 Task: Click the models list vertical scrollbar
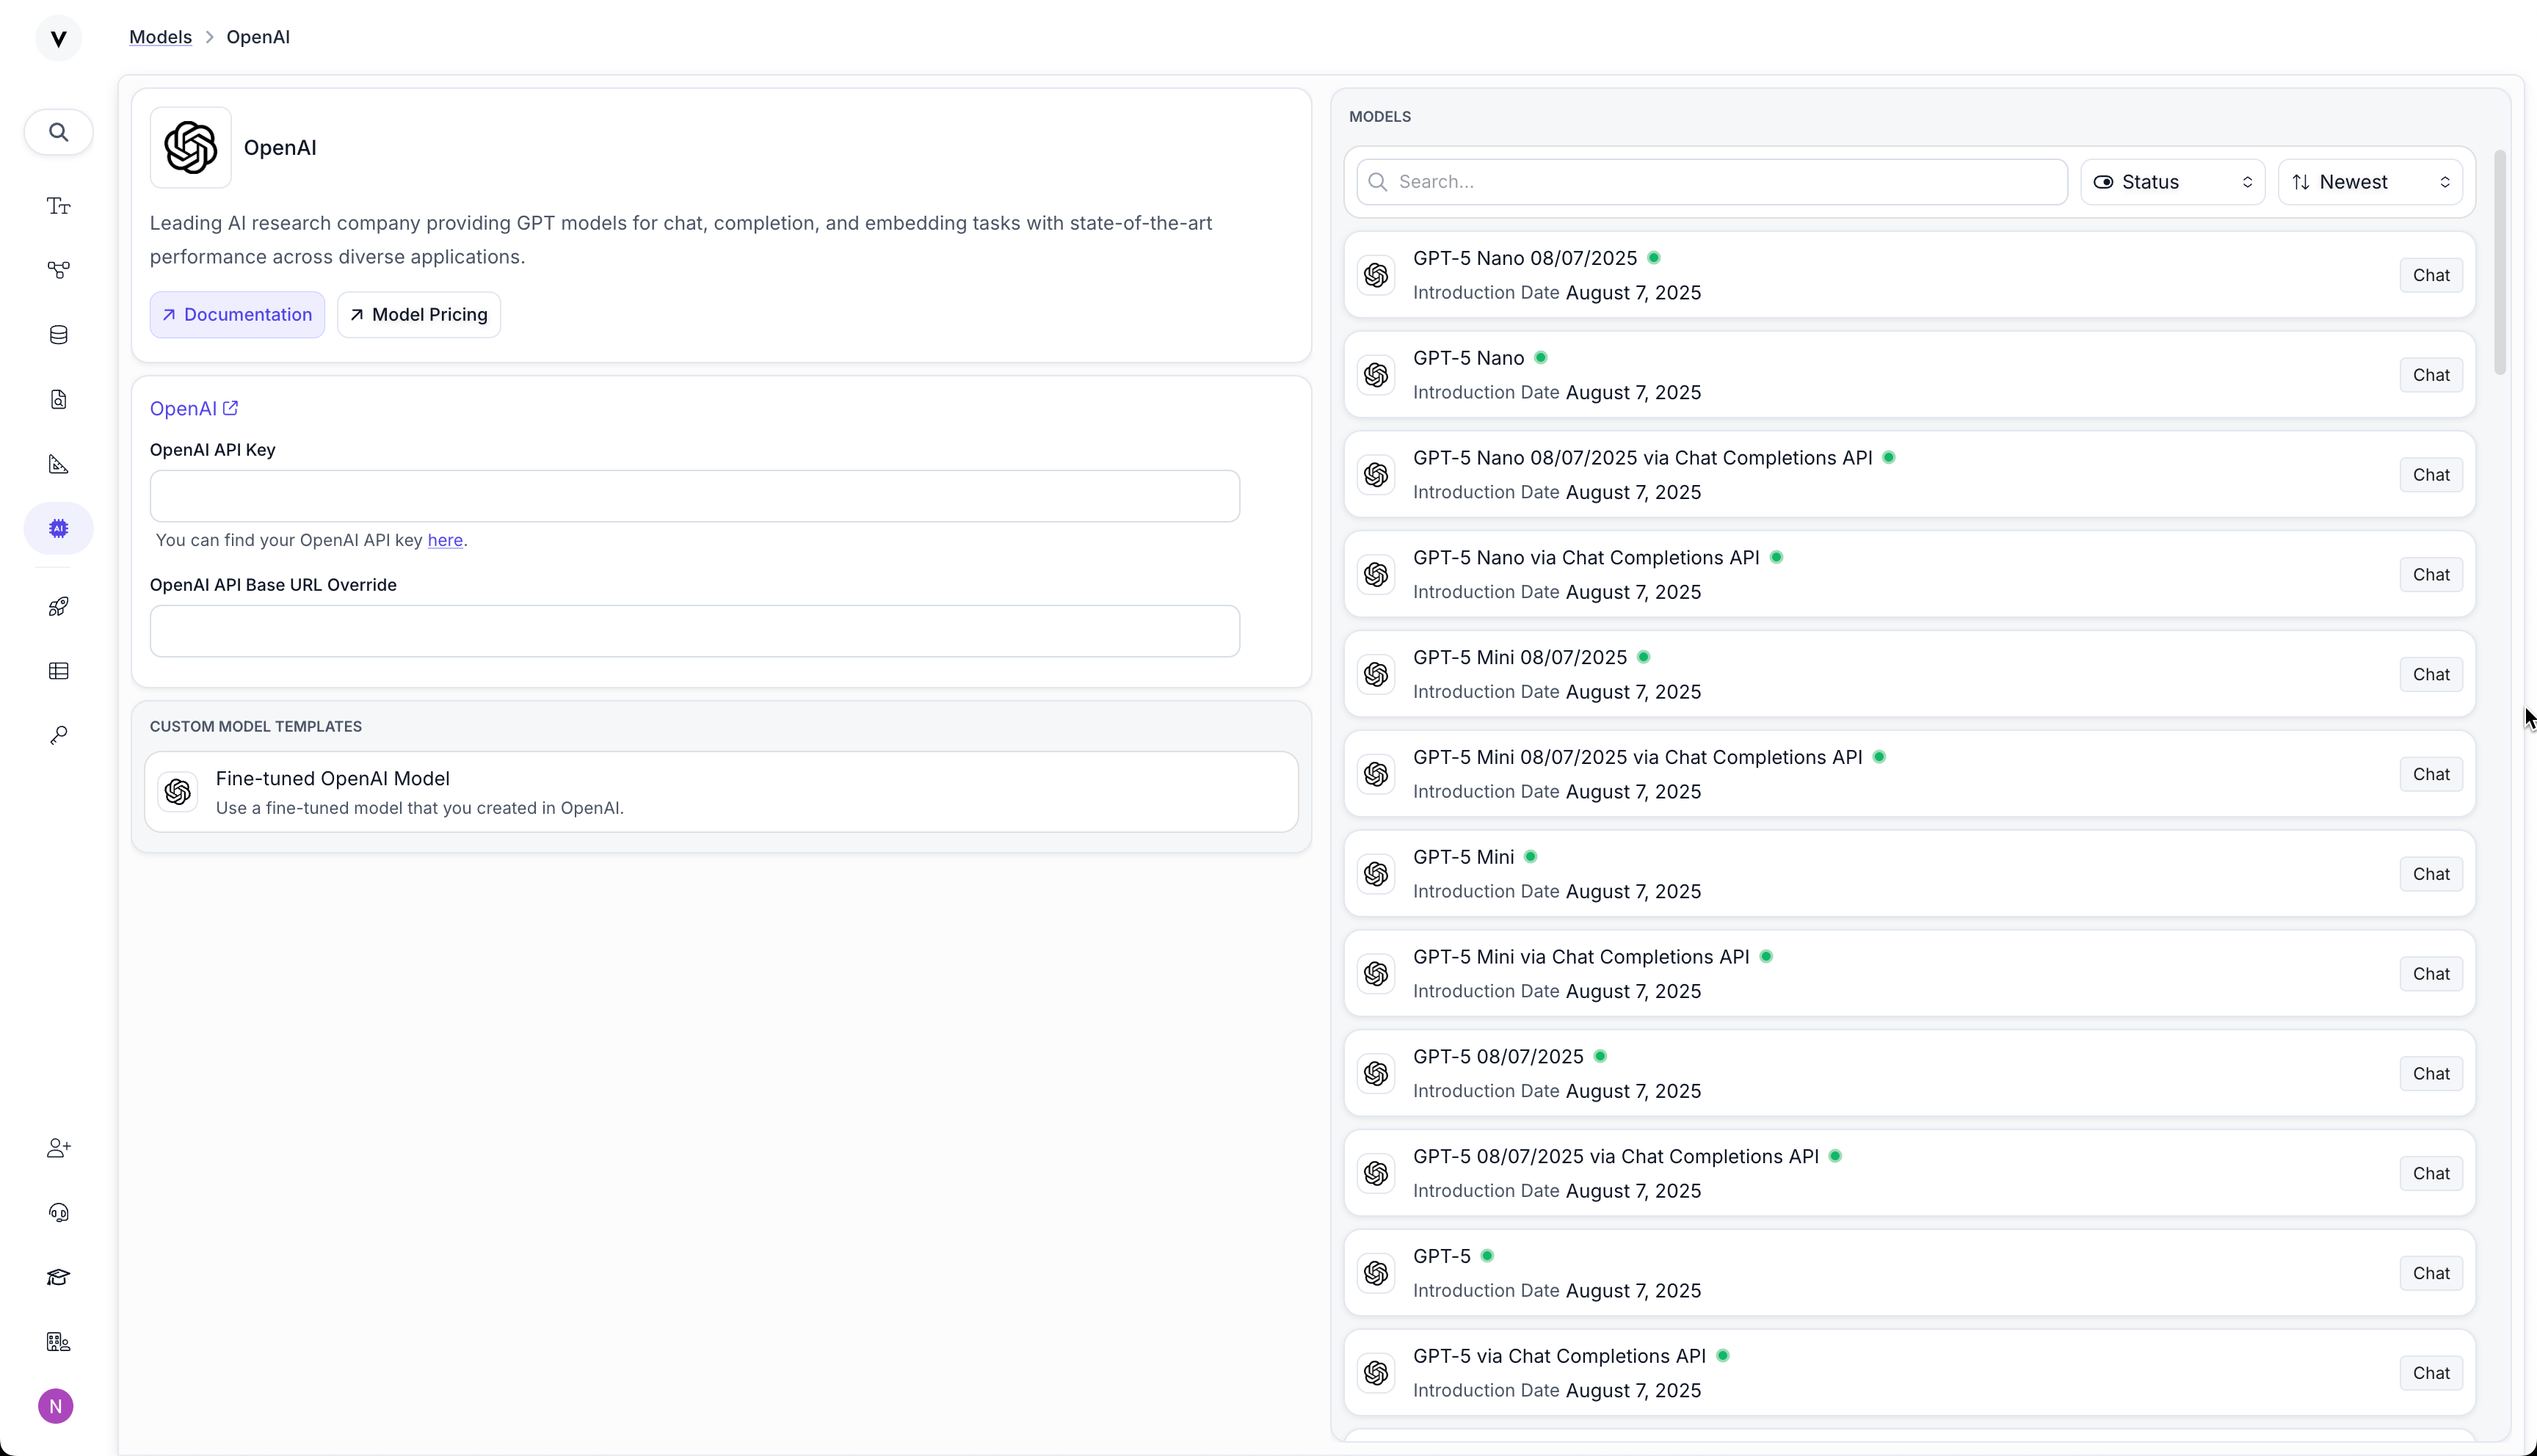pyautogui.click(x=2500, y=263)
